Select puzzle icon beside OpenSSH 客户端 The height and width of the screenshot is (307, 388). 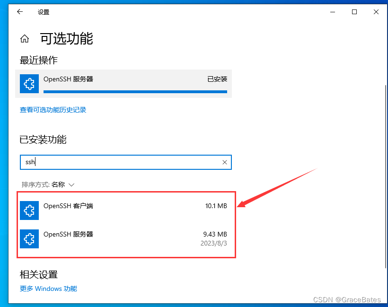(x=29, y=211)
